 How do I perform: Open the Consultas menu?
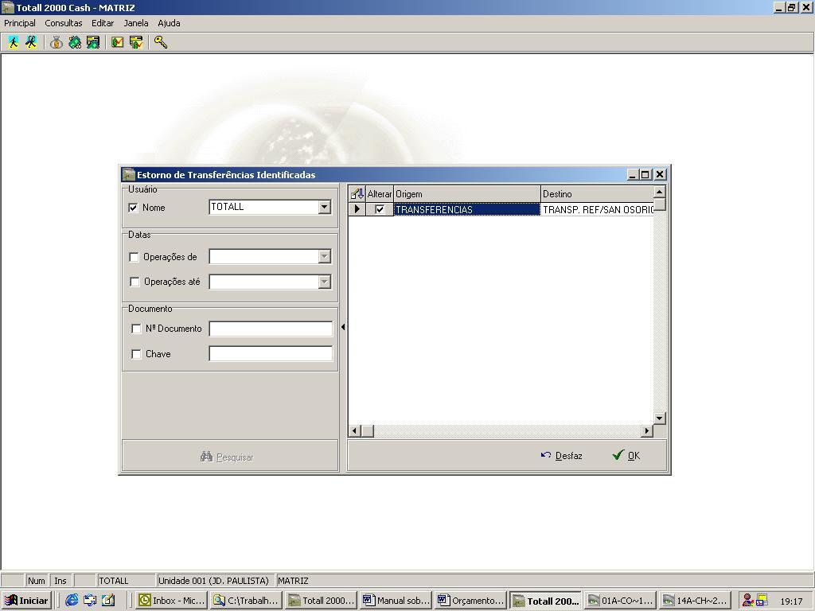[x=64, y=23]
